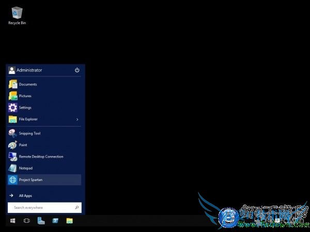Expand the File Explorer jump list arrow
The width and height of the screenshot is (310, 232).
tap(78, 119)
